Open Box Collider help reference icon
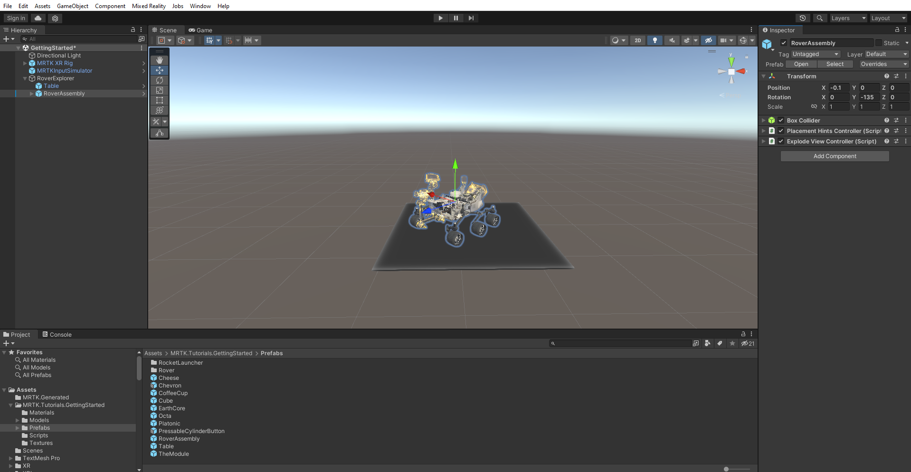Image resolution: width=911 pixels, height=472 pixels. click(x=887, y=121)
